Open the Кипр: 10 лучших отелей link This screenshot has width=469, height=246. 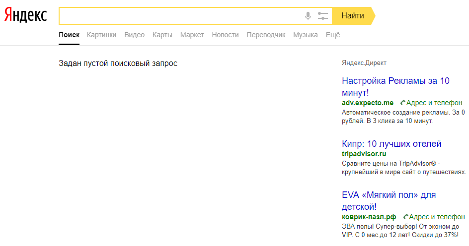click(x=391, y=144)
